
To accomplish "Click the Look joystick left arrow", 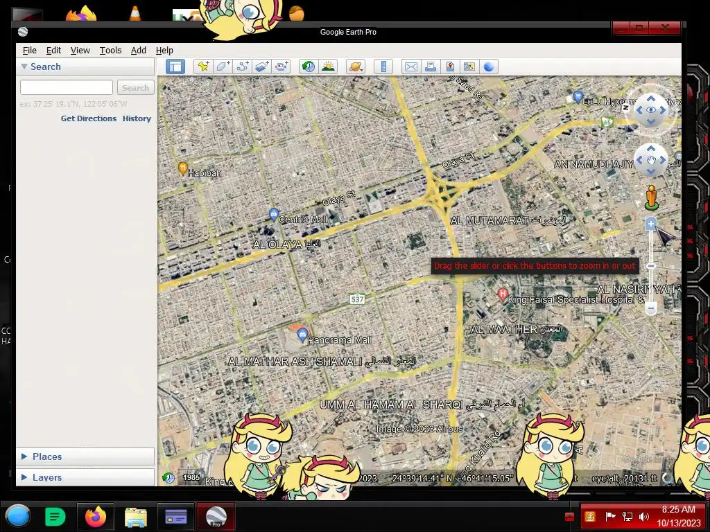I will [639, 110].
